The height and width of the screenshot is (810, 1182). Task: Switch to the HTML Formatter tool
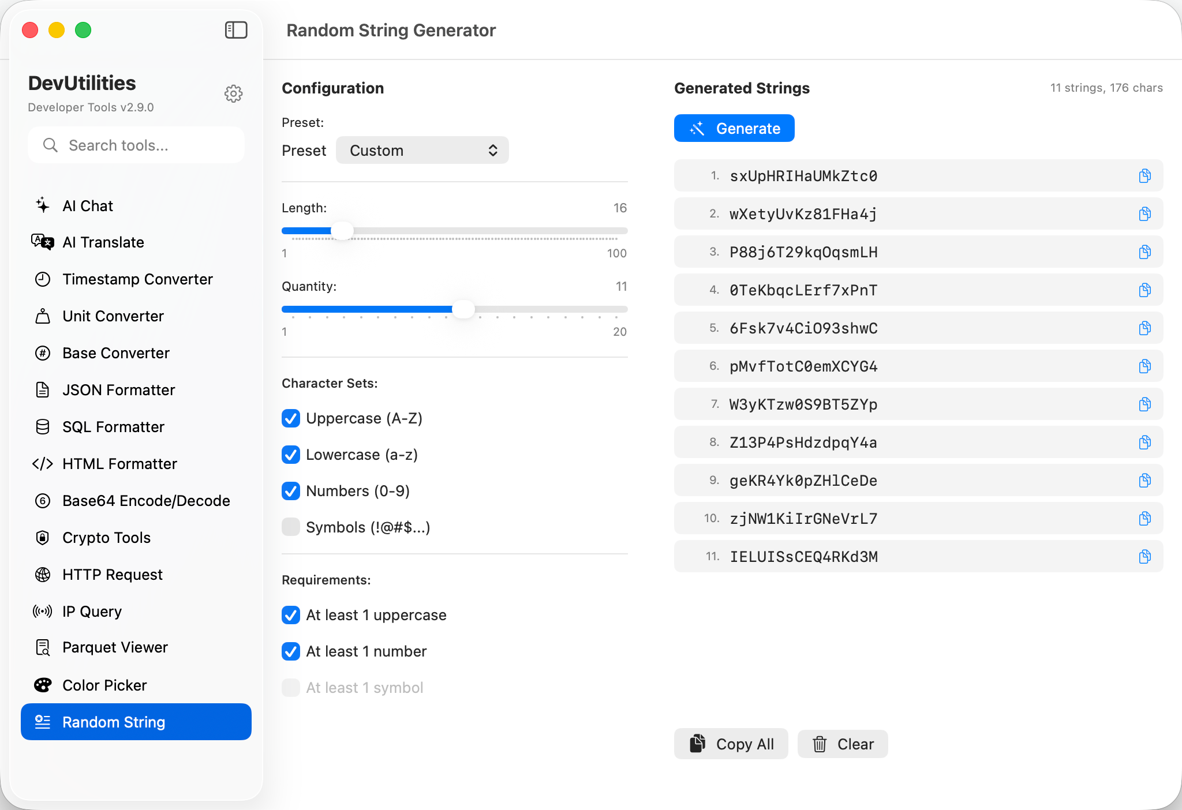pos(119,463)
